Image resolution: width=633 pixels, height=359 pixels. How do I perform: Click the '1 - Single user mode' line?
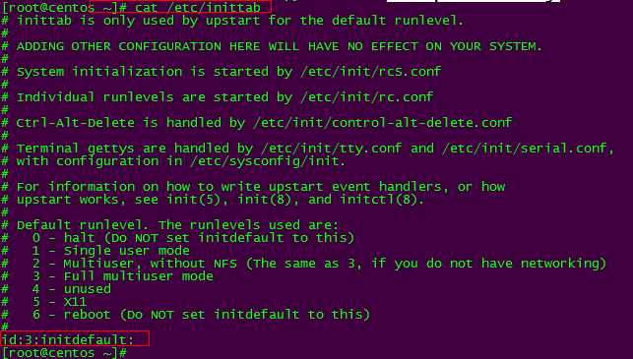click(x=110, y=251)
